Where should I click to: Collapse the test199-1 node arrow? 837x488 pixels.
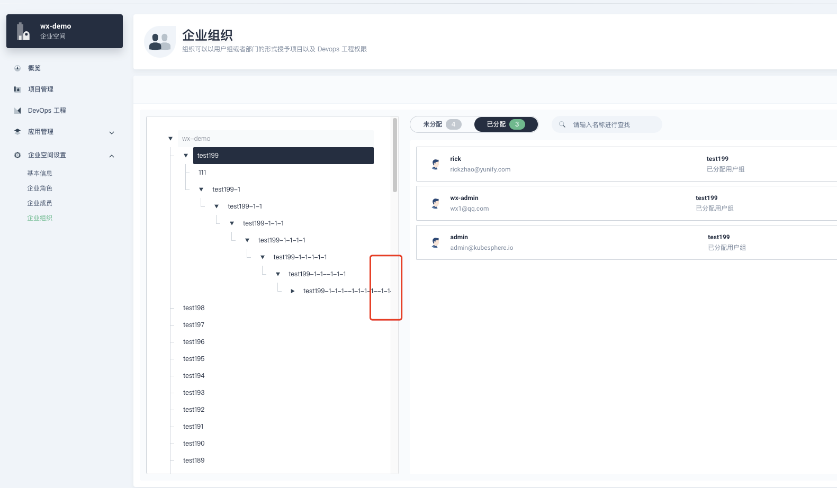[201, 189]
